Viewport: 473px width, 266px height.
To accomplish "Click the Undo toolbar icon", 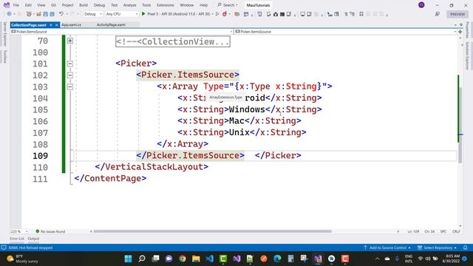I will click(x=61, y=14).
